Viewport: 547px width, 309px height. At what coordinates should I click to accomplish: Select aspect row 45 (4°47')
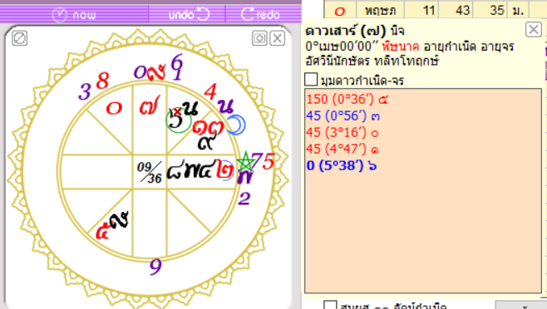(x=342, y=150)
